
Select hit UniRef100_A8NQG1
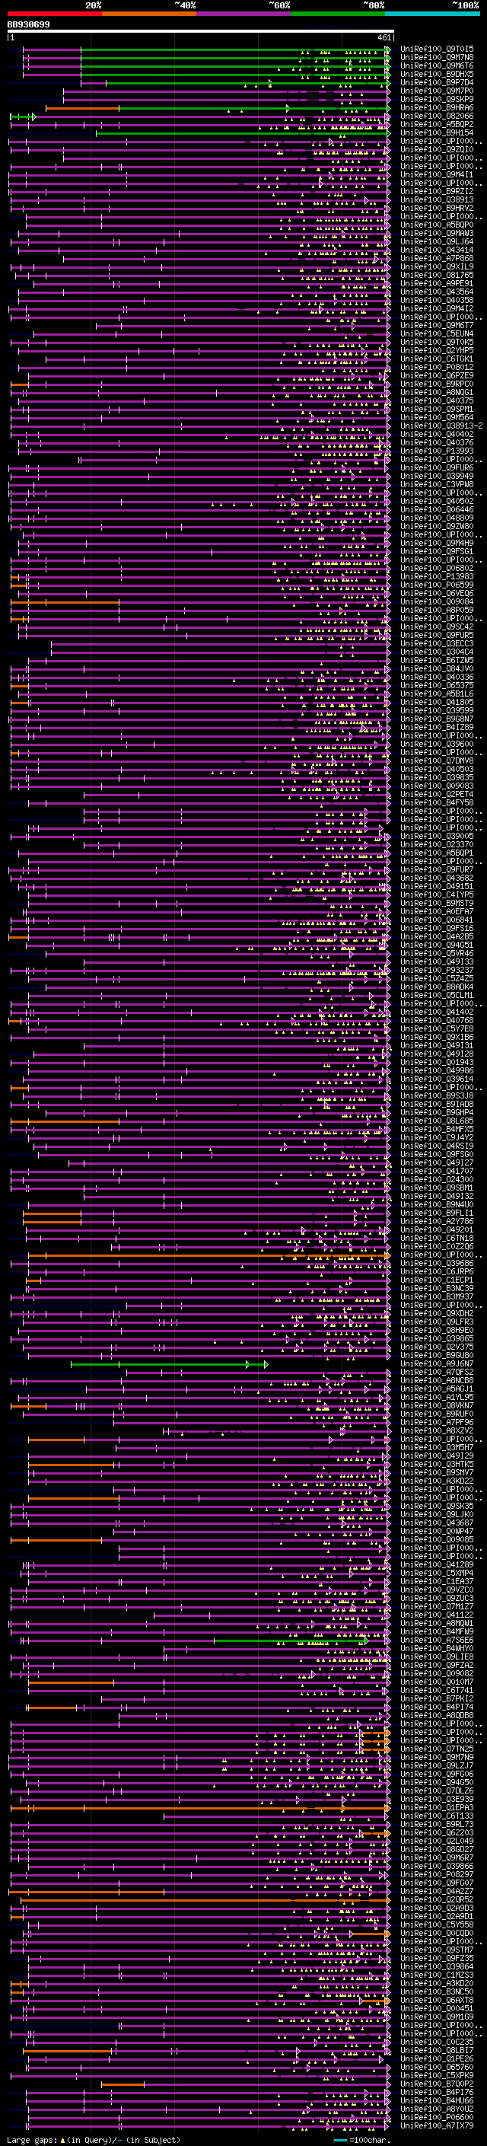point(437,392)
